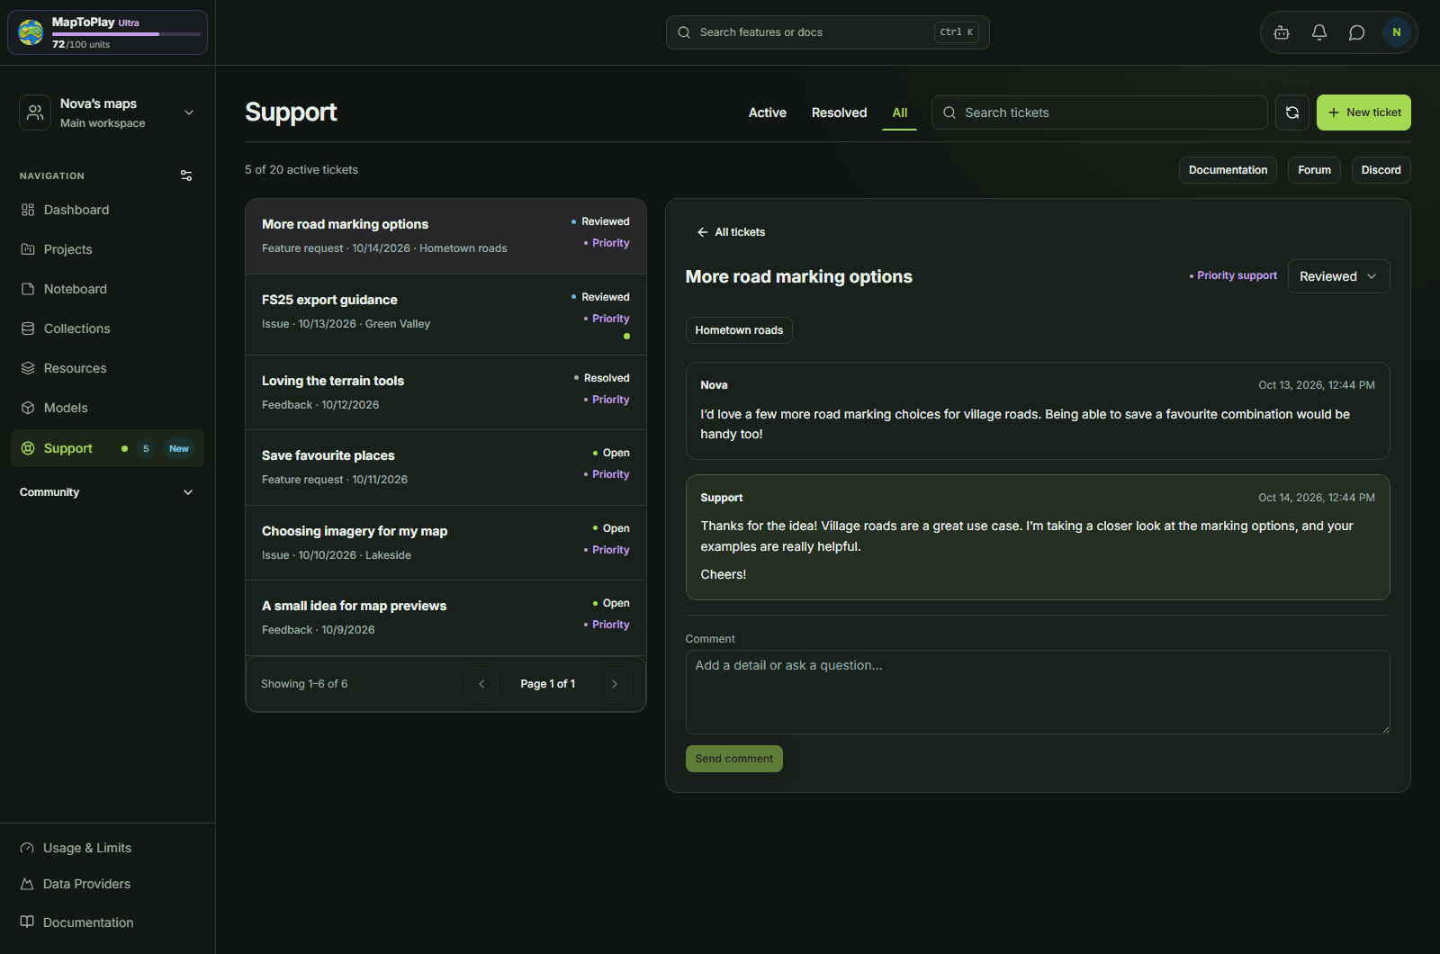1440x954 pixels.
Task: Click the Send comment button
Action: 734,759
